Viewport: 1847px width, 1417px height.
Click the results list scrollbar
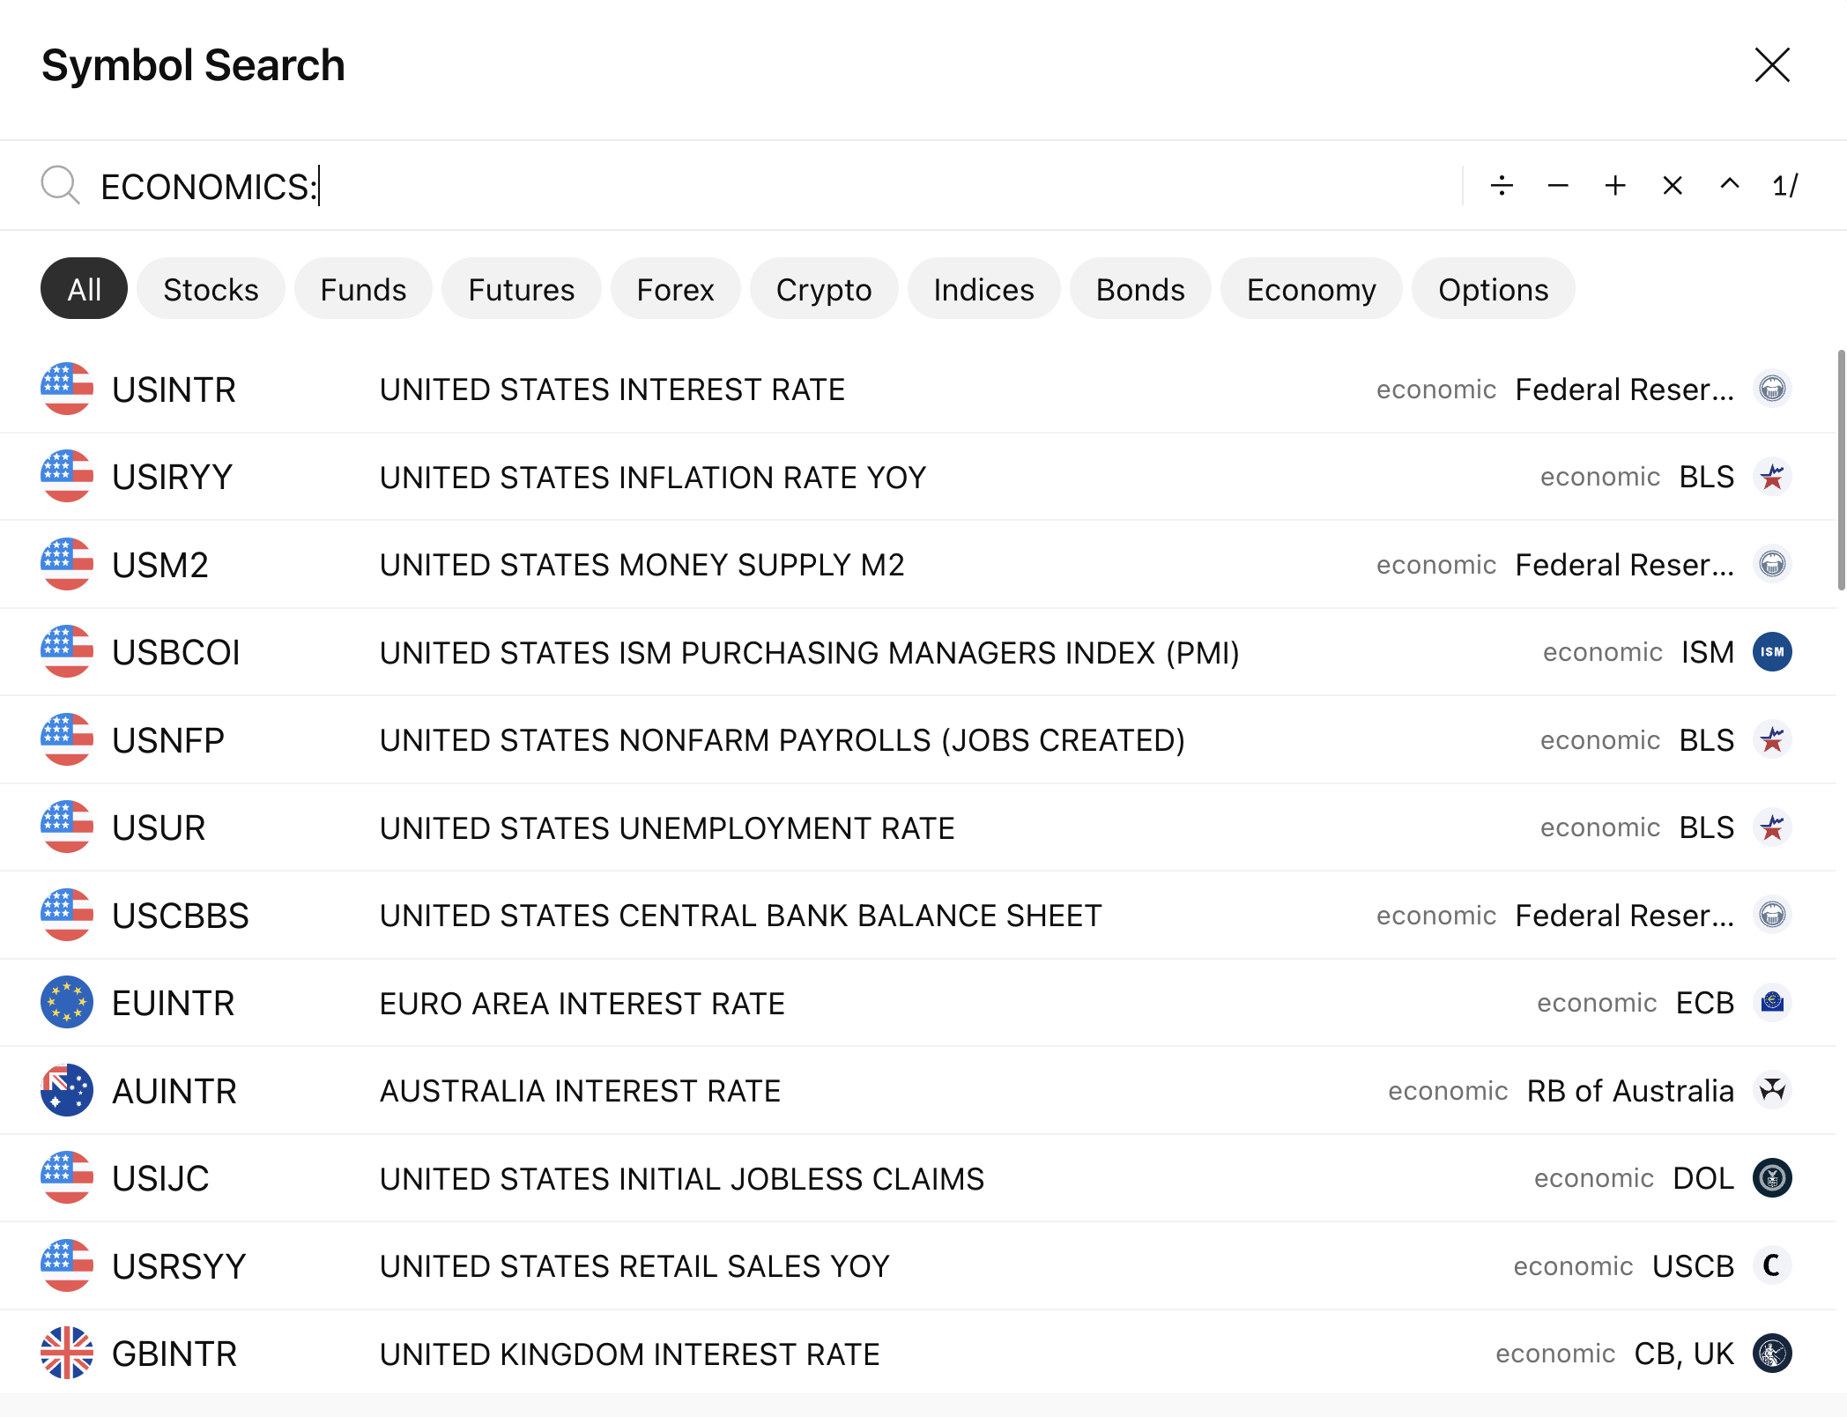coord(1841,471)
